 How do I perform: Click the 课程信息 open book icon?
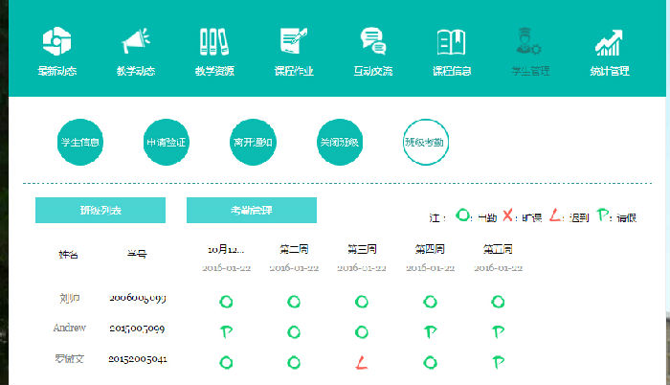(x=451, y=42)
